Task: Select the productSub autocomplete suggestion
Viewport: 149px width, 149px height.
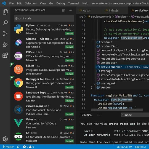Action: 123,46
